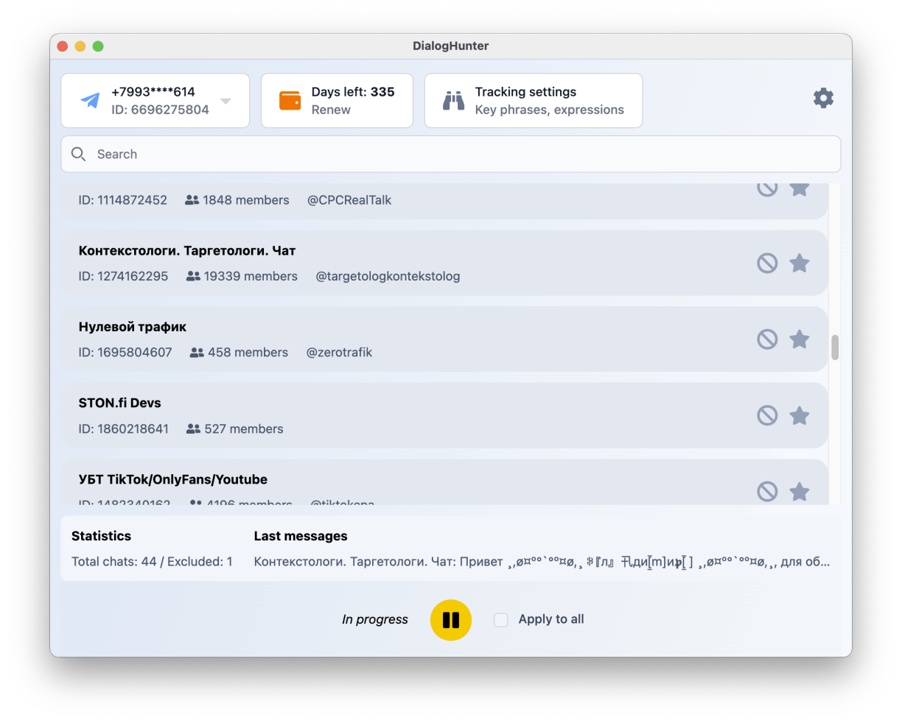Click the Telegram paper plane account icon
Image resolution: width=902 pixels, height=723 pixels.
point(90,101)
